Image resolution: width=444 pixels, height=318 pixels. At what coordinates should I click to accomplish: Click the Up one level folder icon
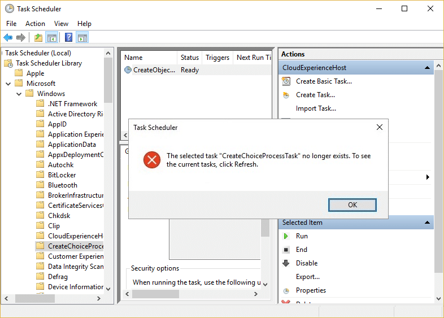(x=38, y=38)
